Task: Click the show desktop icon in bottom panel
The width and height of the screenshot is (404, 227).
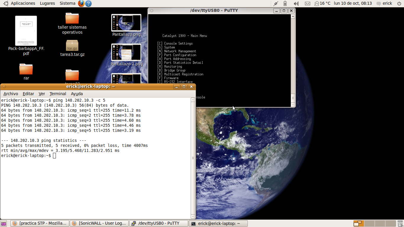Action: pyautogui.click(x=4, y=223)
